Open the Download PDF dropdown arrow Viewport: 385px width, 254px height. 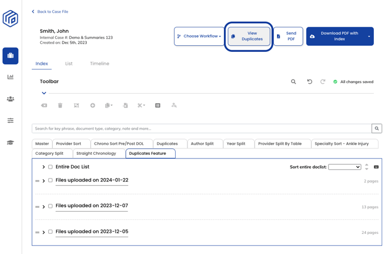(369, 36)
